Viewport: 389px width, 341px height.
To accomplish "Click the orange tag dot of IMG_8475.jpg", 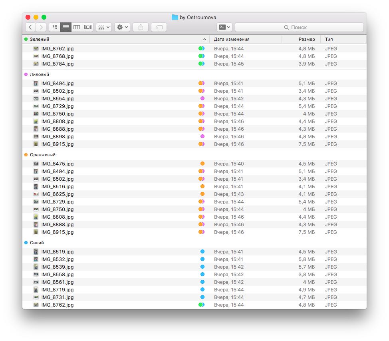I will click(202, 164).
